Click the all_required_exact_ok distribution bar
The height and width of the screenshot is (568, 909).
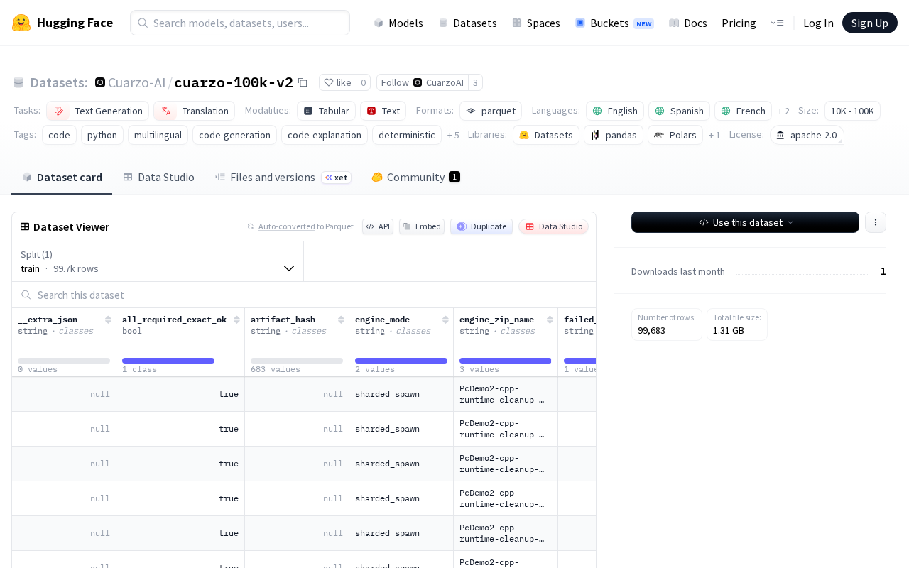(x=168, y=361)
